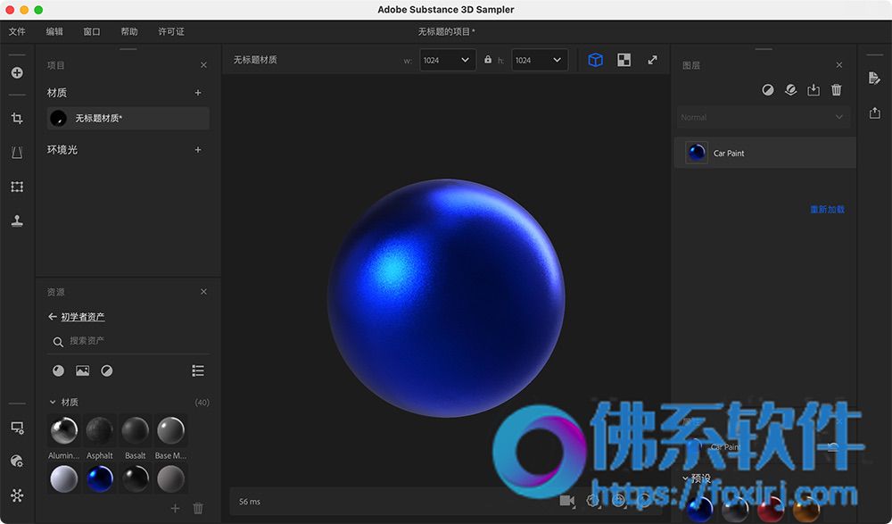Select the Car Paint layer
Viewport: 892px width, 524px height.
coord(764,153)
